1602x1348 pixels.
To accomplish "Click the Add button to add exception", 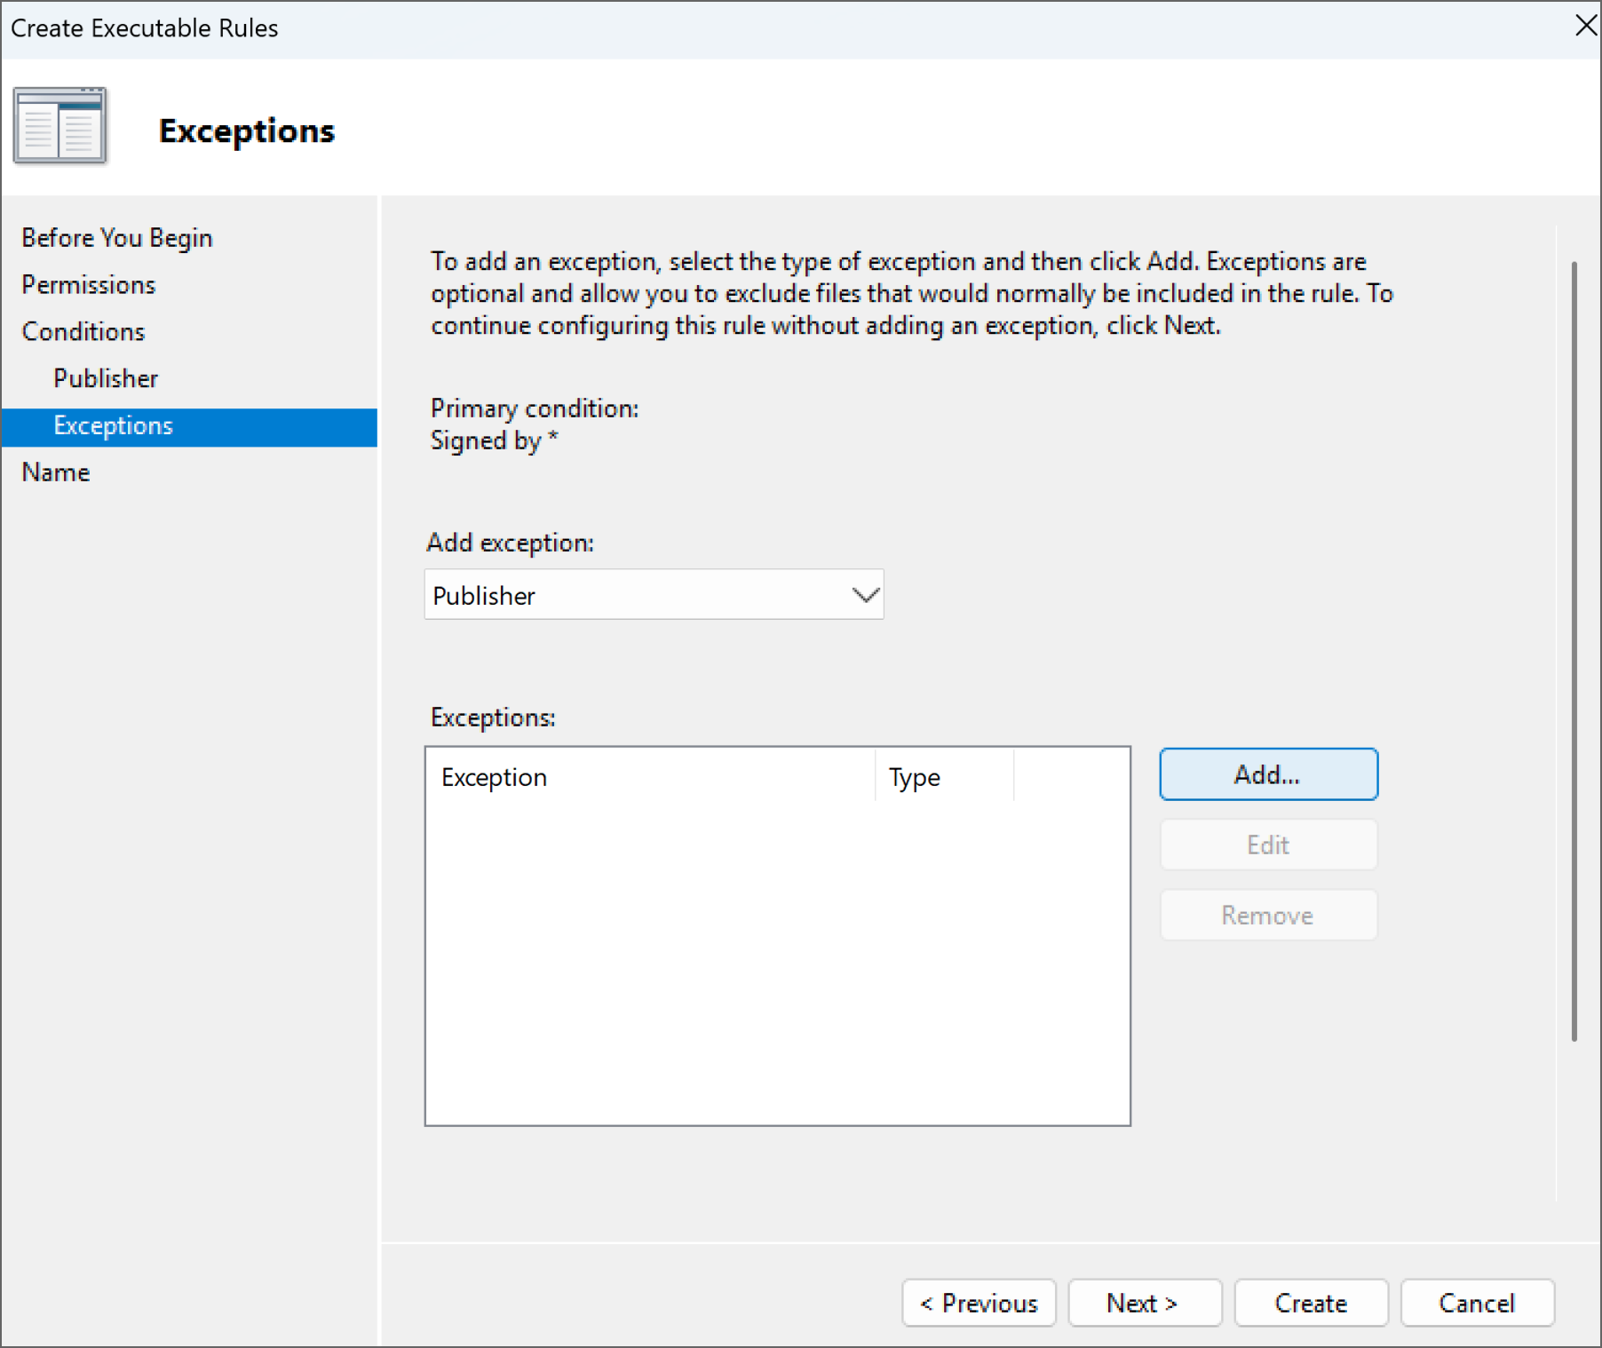I will point(1268,773).
